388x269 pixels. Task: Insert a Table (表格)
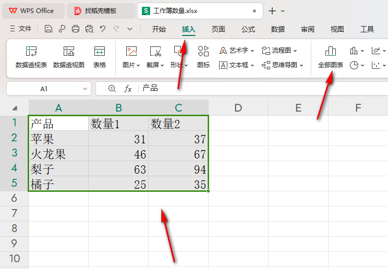[x=100, y=57]
